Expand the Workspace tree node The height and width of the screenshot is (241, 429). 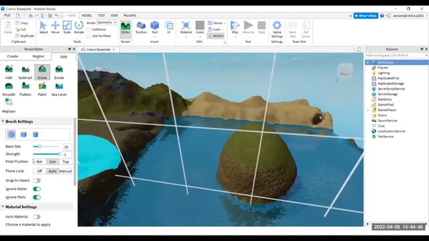(x=368, y=62)
